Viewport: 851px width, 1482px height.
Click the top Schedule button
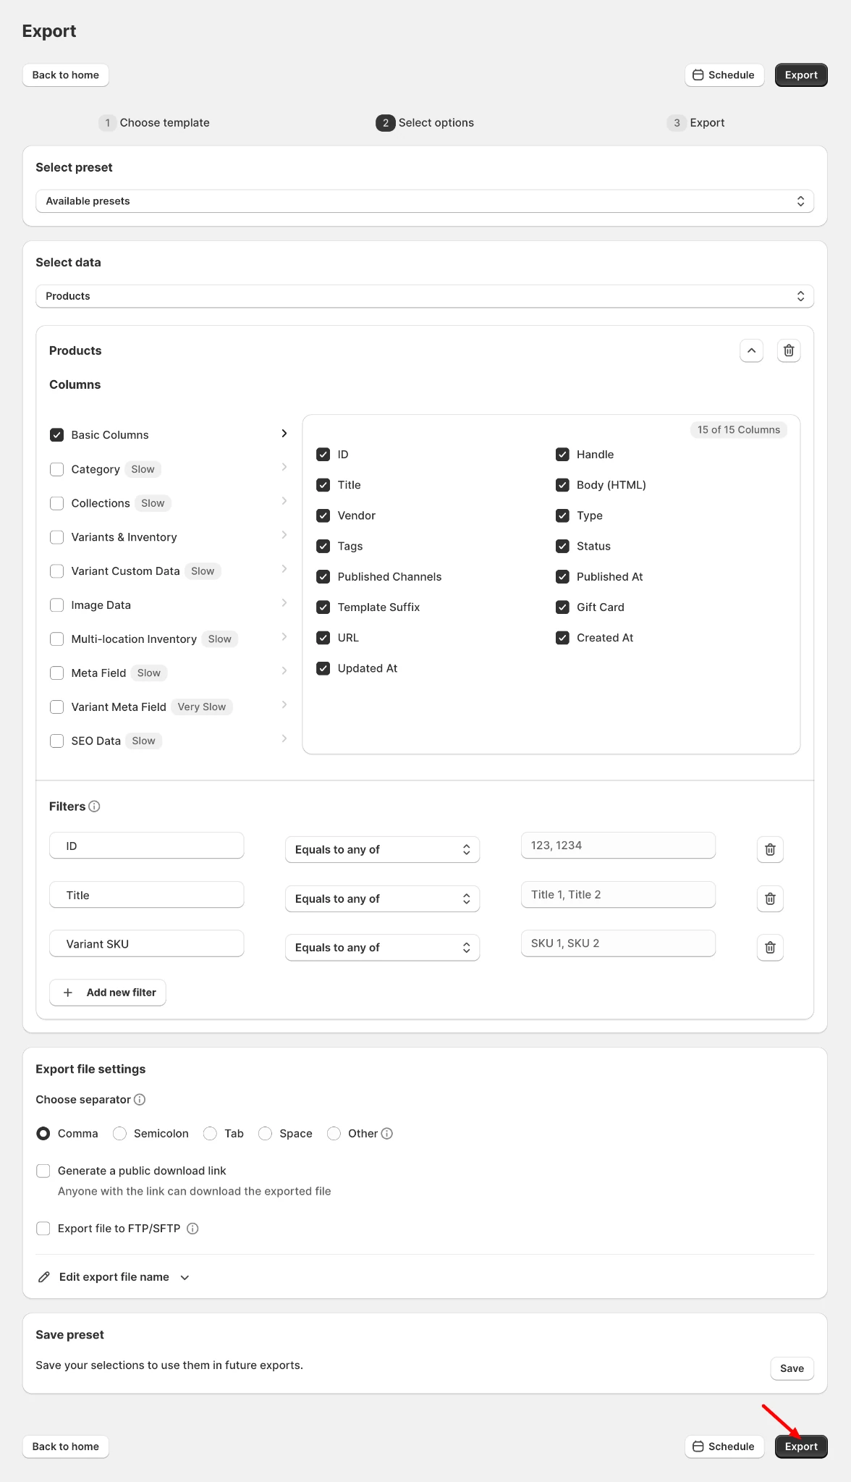coord(724,75)
